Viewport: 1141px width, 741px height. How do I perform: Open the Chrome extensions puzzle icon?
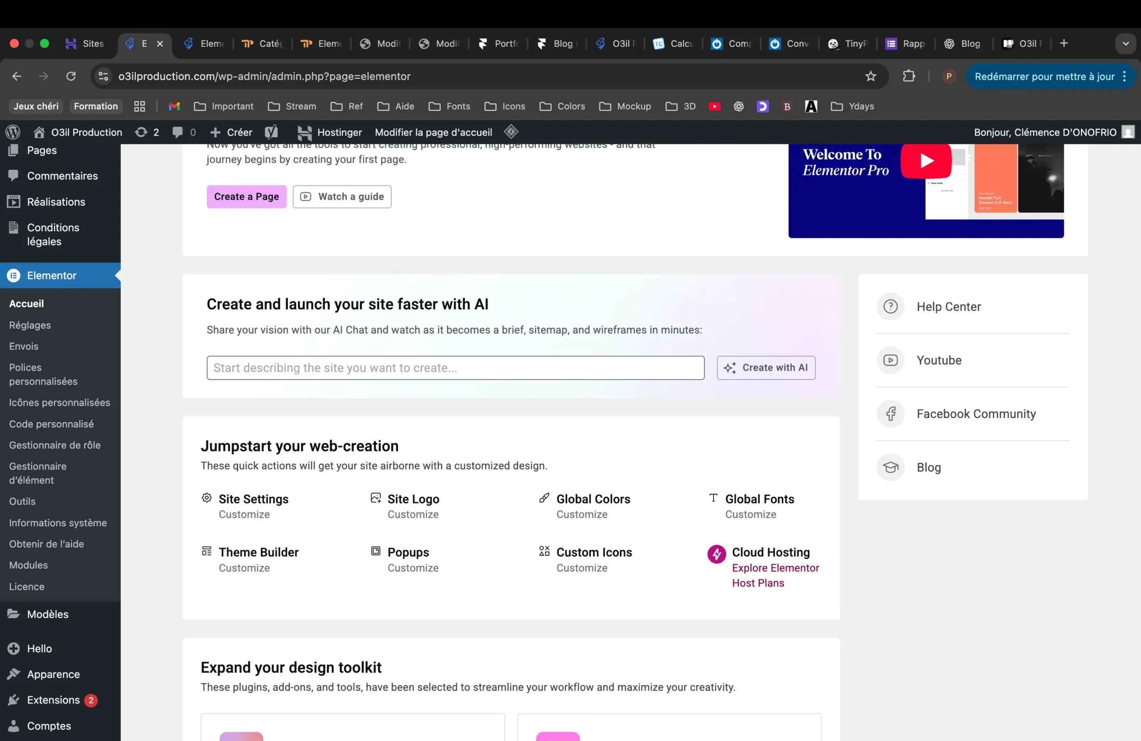[908, 76]
